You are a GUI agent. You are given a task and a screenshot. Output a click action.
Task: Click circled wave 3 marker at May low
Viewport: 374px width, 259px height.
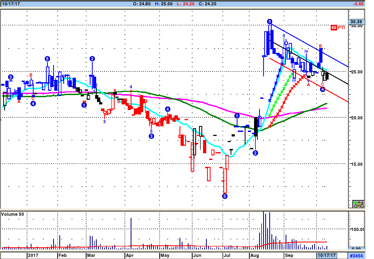[x=151, y=136]
